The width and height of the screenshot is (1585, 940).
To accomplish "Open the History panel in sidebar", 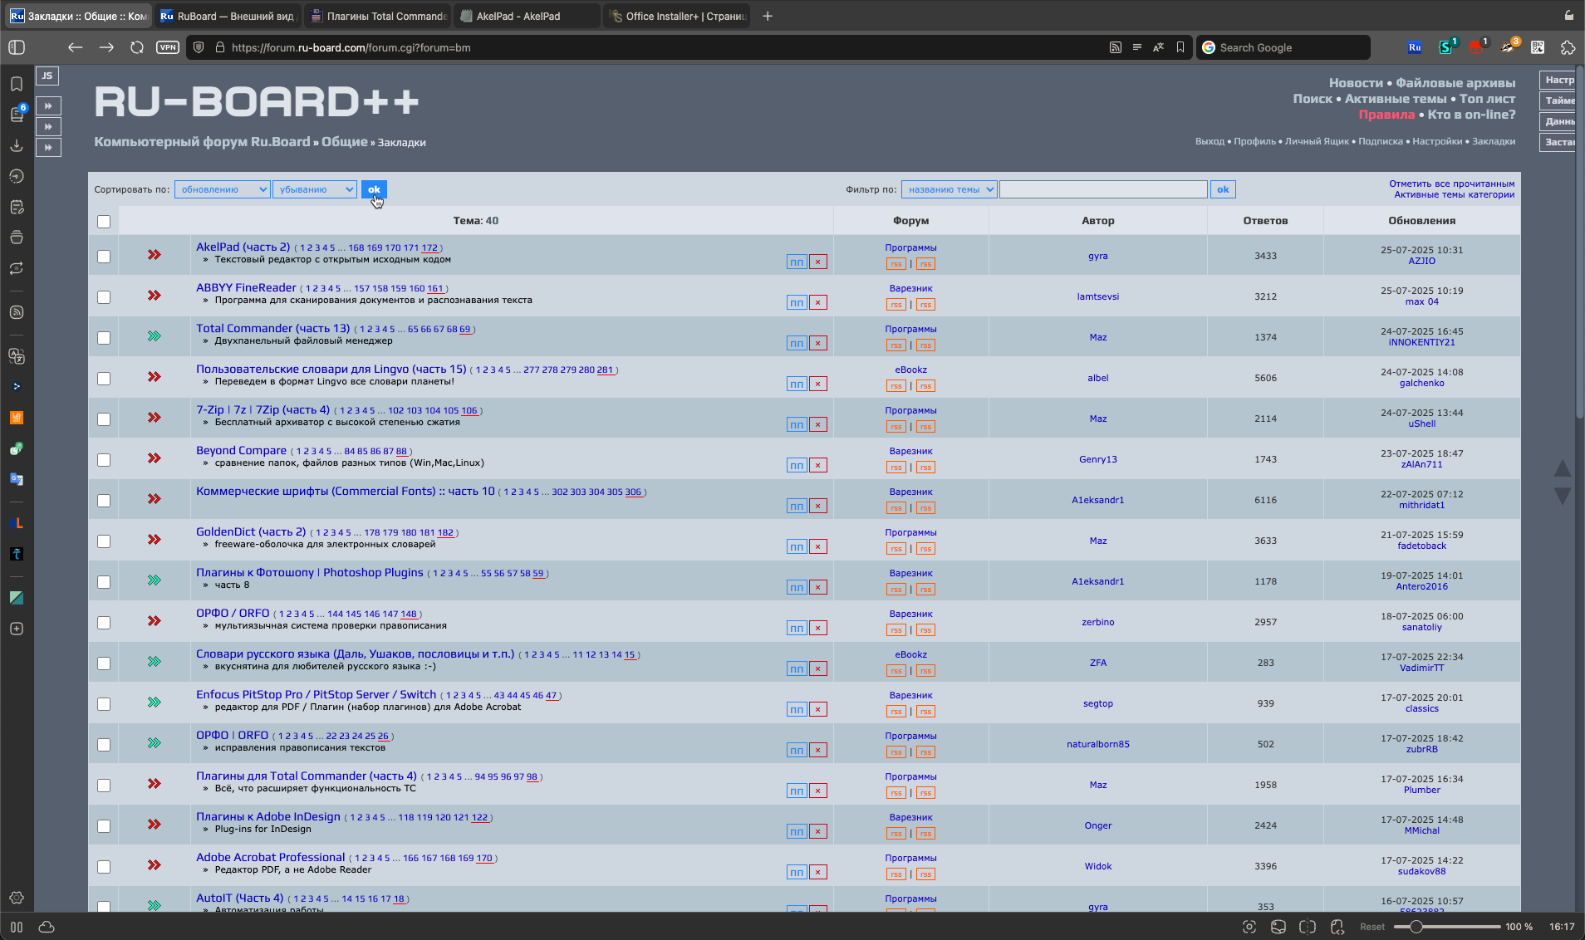I will tap(17, 176).
